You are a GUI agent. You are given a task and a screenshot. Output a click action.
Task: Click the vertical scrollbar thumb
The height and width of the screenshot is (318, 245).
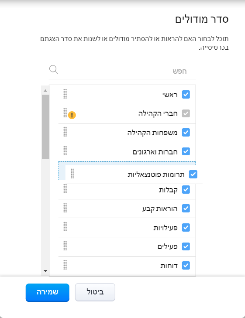(46, 127)
